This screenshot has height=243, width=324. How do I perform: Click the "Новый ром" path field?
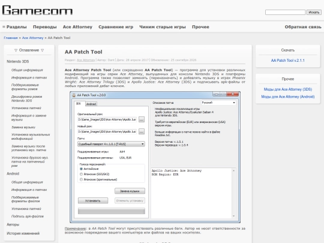pyautogui.click(x=107, y=131)
